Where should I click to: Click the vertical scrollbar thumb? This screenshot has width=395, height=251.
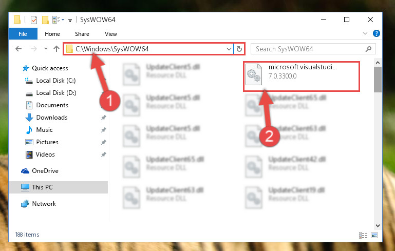[378, 80]
